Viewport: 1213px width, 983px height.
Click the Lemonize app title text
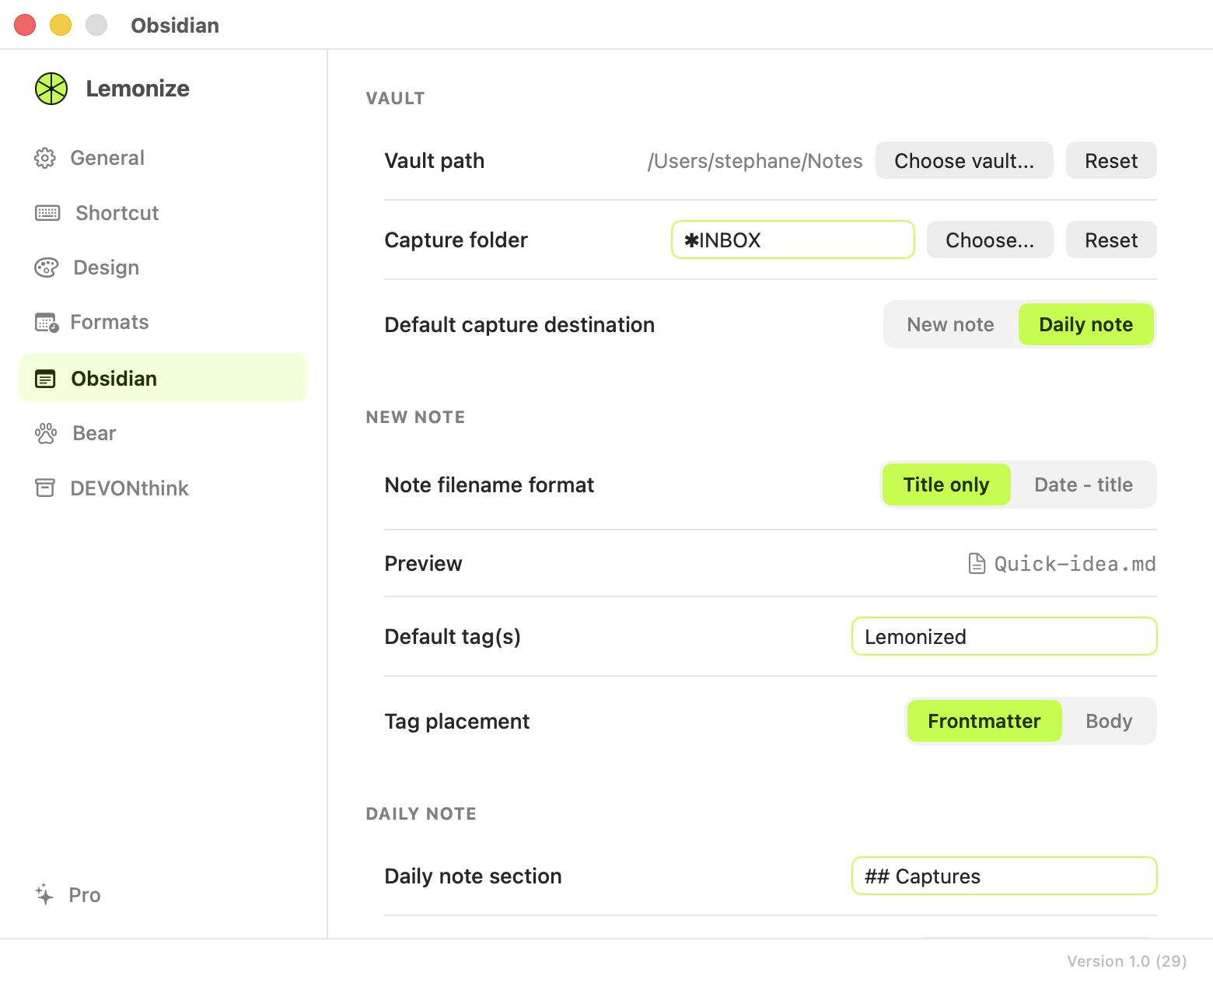coord(138,89)
